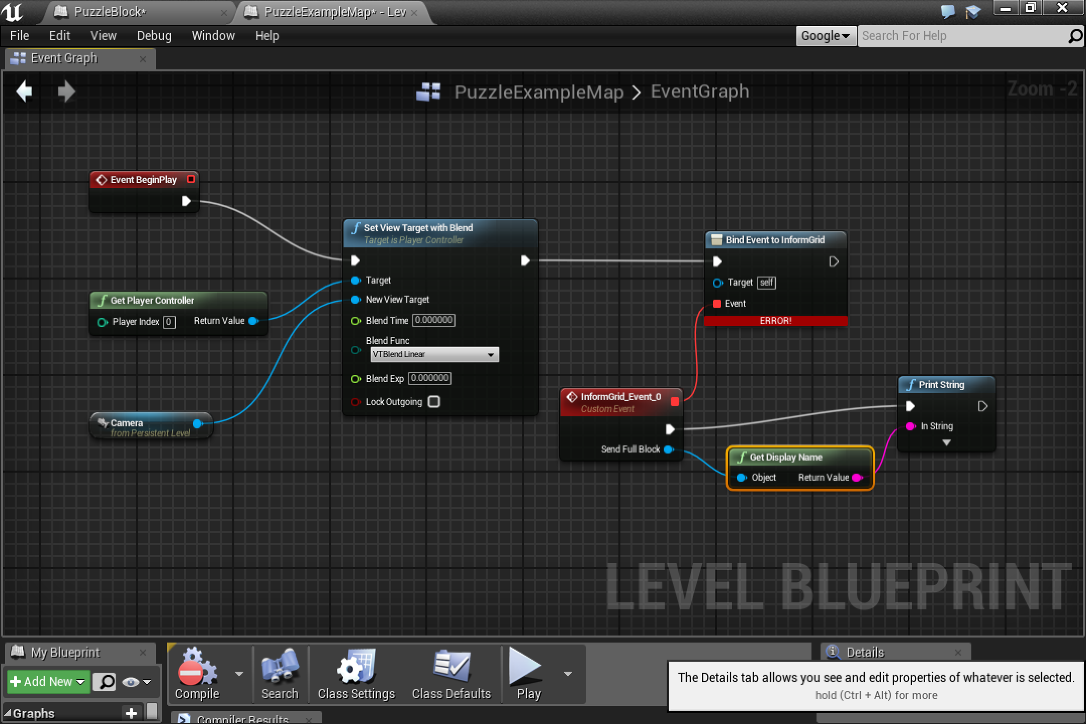Open the Google search provider dropdown
Screen dimensions: 1086x724
(x=826, y=36)
